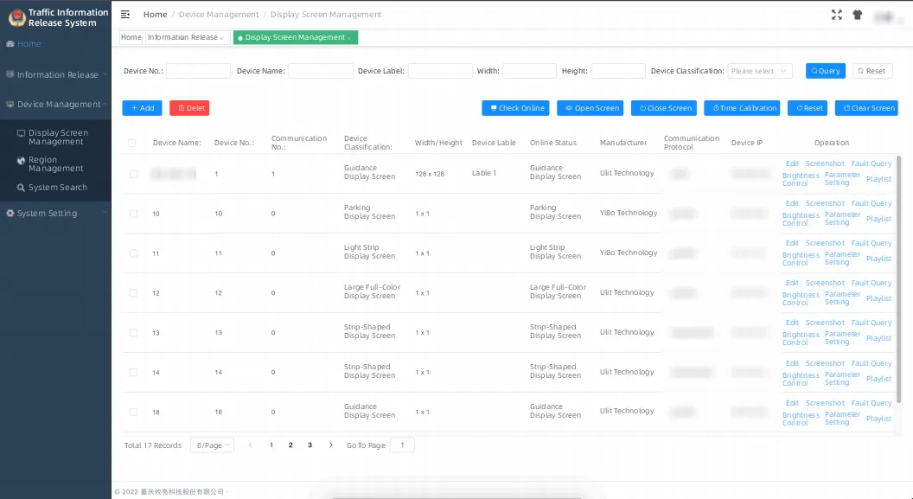Screen dimensions: 913x499
Task: Click Edit for device 10
Action: (x=792, y=203)
